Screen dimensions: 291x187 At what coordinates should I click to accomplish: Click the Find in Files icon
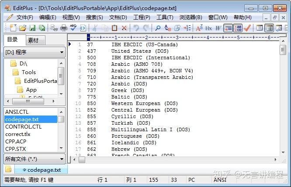[177, 28]
